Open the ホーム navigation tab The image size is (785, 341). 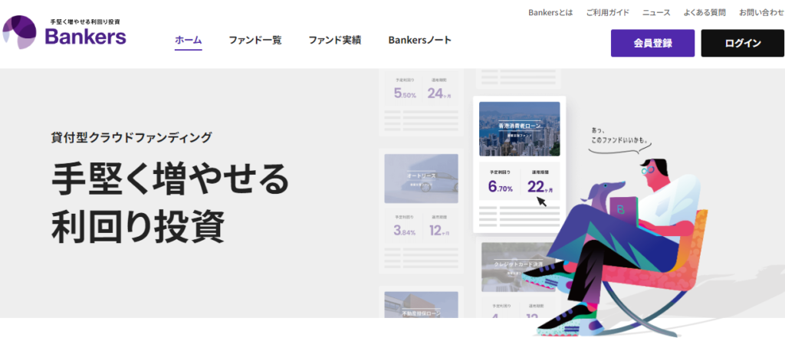tap(189, 41)
